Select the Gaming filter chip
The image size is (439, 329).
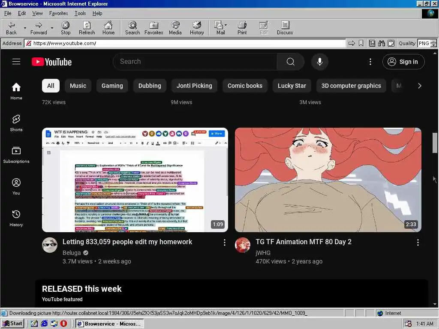(x=112, y=86)
